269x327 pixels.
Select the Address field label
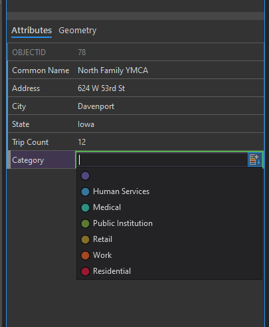(x=26, y=88)
